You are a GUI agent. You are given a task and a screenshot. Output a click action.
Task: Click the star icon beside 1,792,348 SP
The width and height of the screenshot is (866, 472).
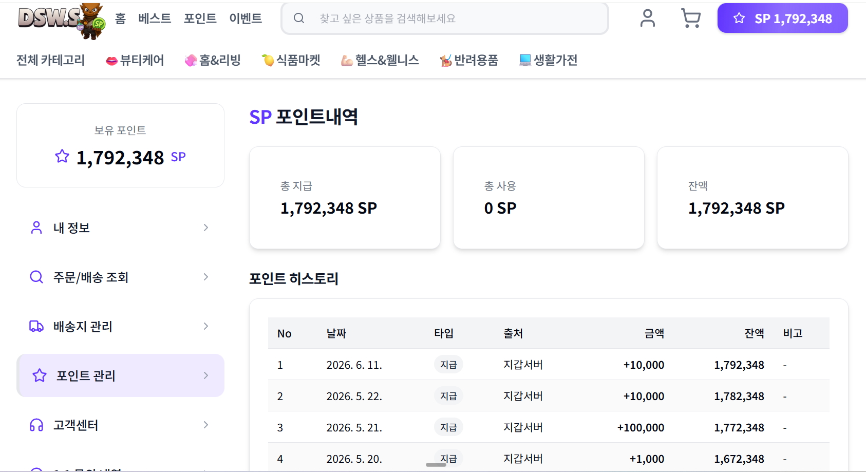coord(62,156)
